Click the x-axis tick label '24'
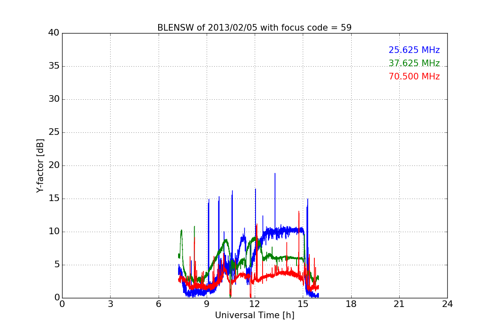The image size is (497, 331). click(x=447, y=304)
